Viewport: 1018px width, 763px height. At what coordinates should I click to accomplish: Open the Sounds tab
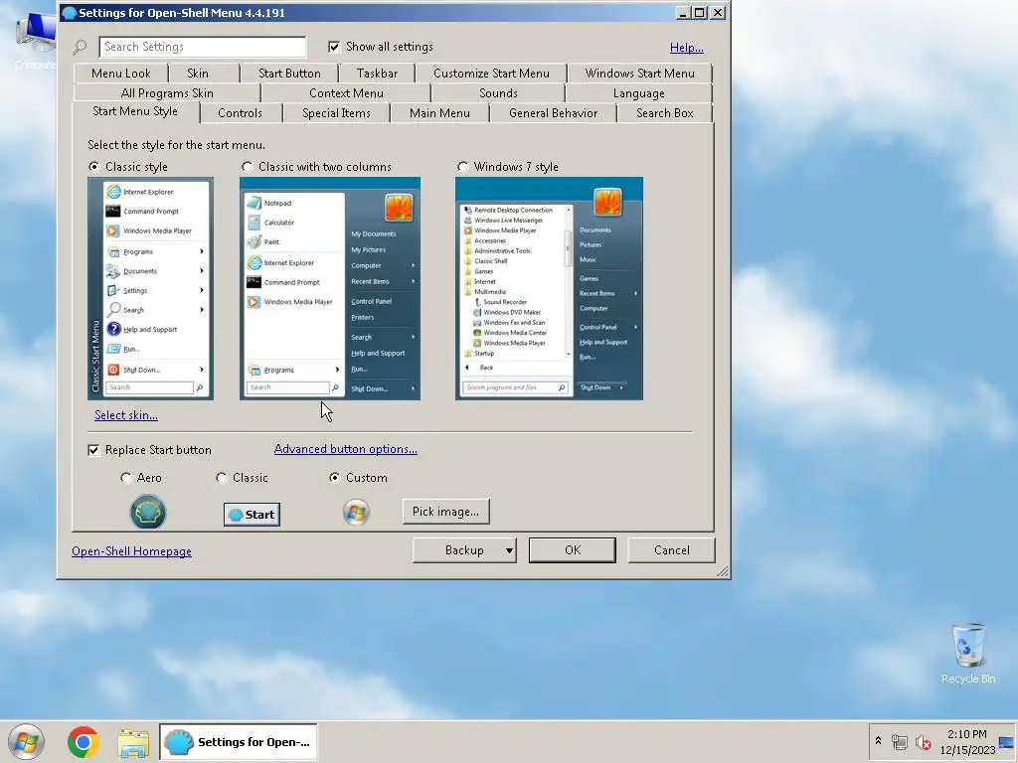(x=498, y=92)
